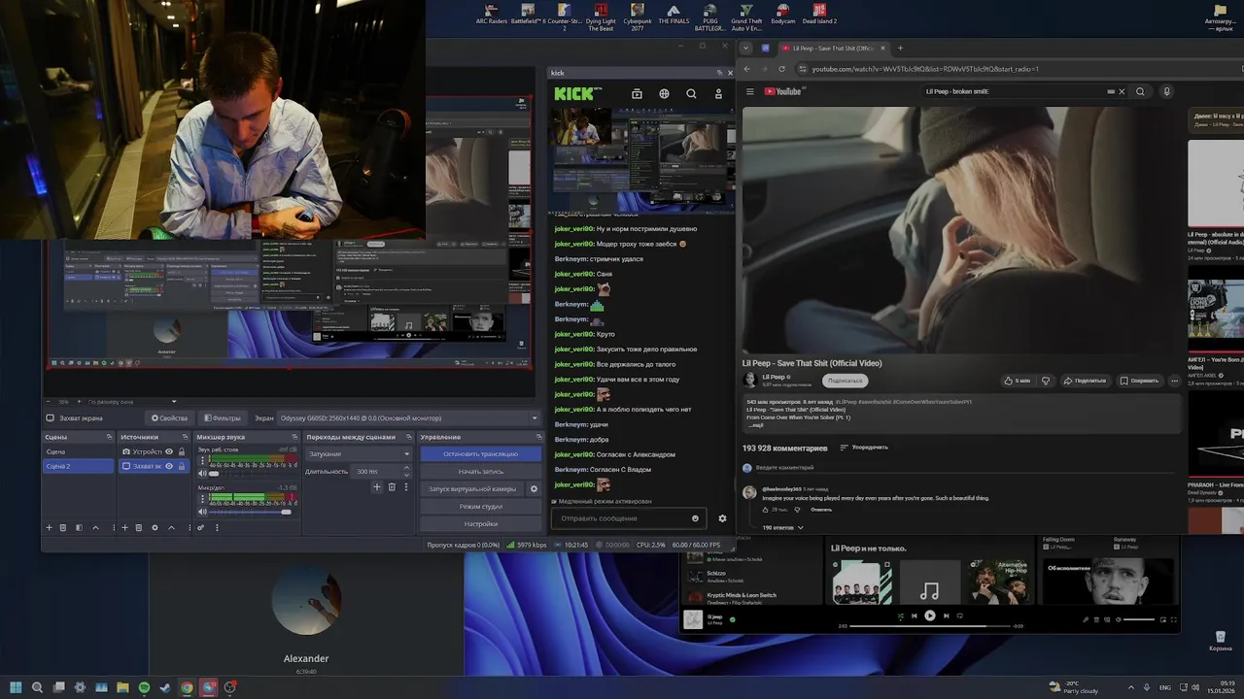Open Filters (Фильтры) in OBS source toolbar
This screenshot has width=1244, height=699.
click(222, 418)
